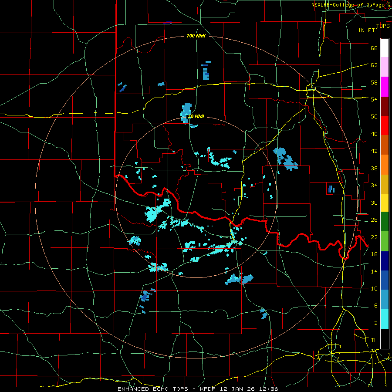Click the "30" legend value
This screenshot has height=392, width=392.
[x=374, y=203]
